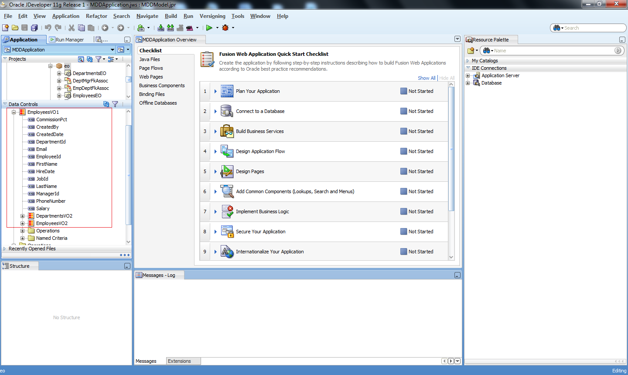Select the Business Components checklist tab
Viewport: 628px width, 375px height.
pos(162,85)
